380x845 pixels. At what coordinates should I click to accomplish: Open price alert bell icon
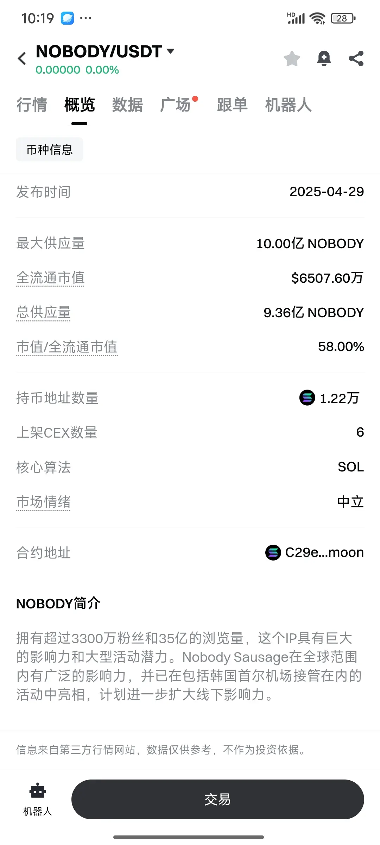pos(324,58)
